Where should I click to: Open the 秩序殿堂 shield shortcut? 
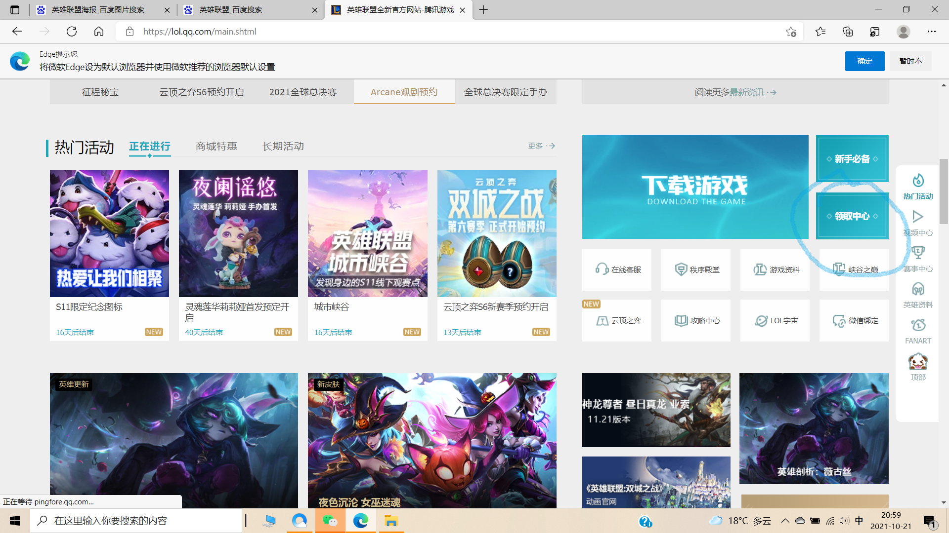pos(696,269)
